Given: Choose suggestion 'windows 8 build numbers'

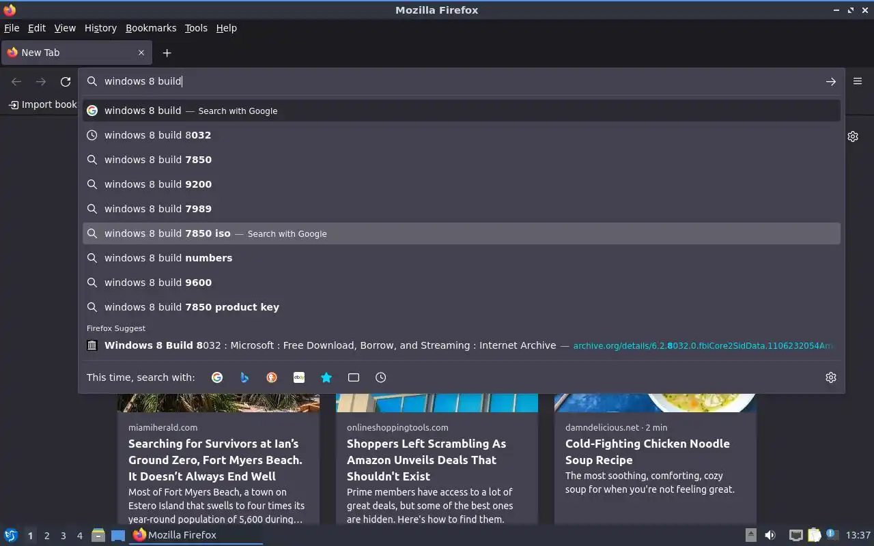Looking at the screenshot, I should click(462, 258).
